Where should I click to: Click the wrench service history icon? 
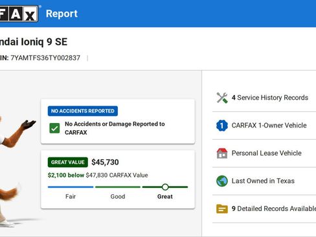222,98
